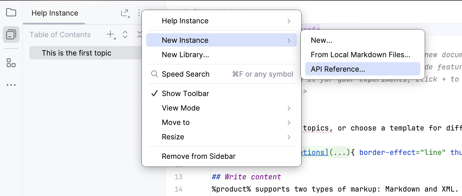Click line number 13 in the gutter

(x=178, y=177)
